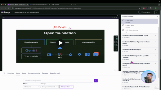Click the address bar URL
The height and width of the screenshot is (90, 161).
click(x=48, y=8)
